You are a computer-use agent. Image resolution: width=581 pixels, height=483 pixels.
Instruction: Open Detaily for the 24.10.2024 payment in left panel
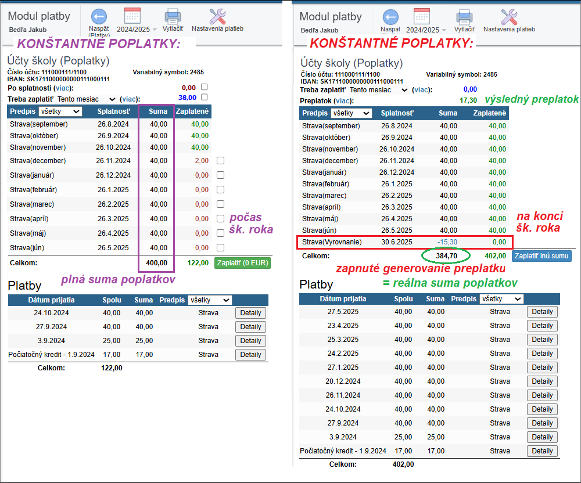pyautogui.click(x=250, y=313)
